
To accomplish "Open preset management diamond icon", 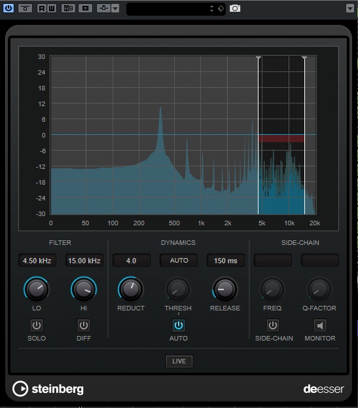I will (x=221, y=9).
